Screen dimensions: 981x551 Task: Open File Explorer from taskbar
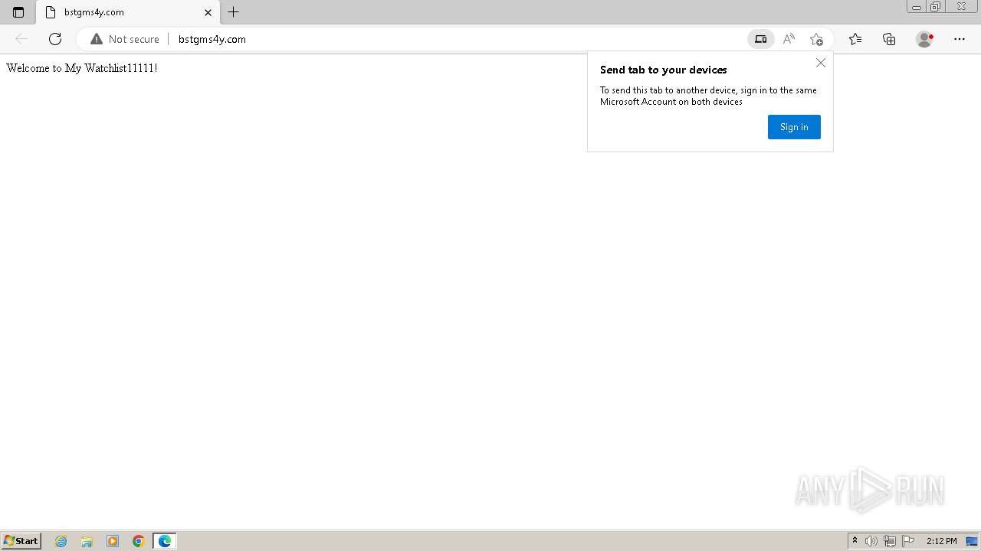point(87,541)
